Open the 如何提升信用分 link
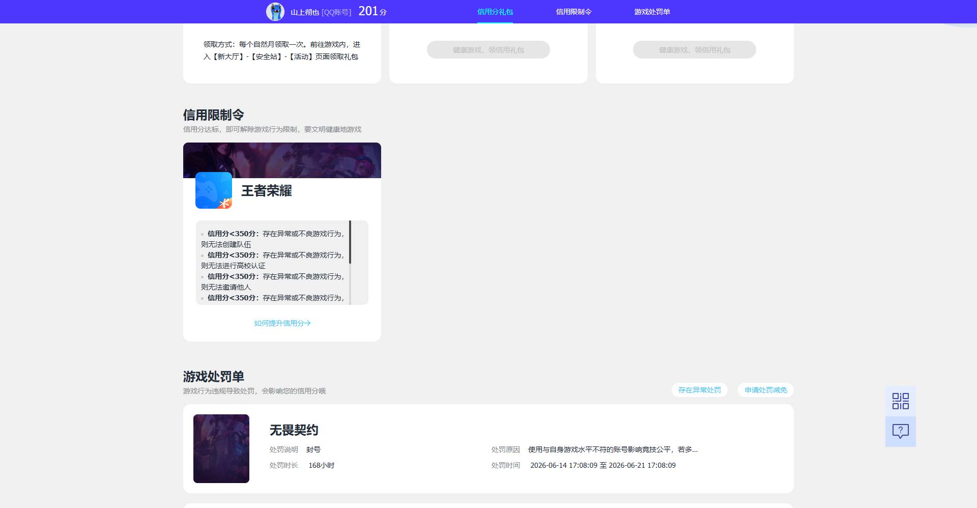Image resolution: width=977 pixels, height=508 pixels. tap(282, 323)
